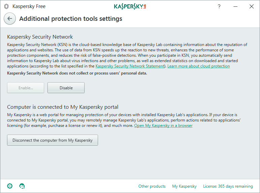
Task: Disconnect the computer from My Kaspersky
Action: pos(53,140)
